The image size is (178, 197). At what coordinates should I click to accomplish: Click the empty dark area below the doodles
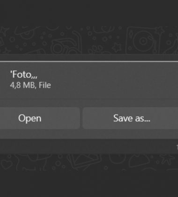(89, 184)
